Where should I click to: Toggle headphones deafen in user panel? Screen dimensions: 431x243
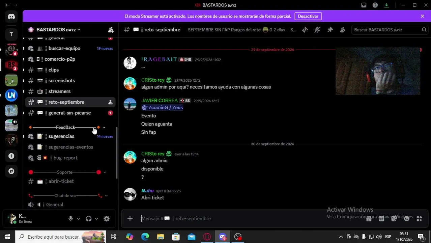pyautogui.click(x=88, y=219)
